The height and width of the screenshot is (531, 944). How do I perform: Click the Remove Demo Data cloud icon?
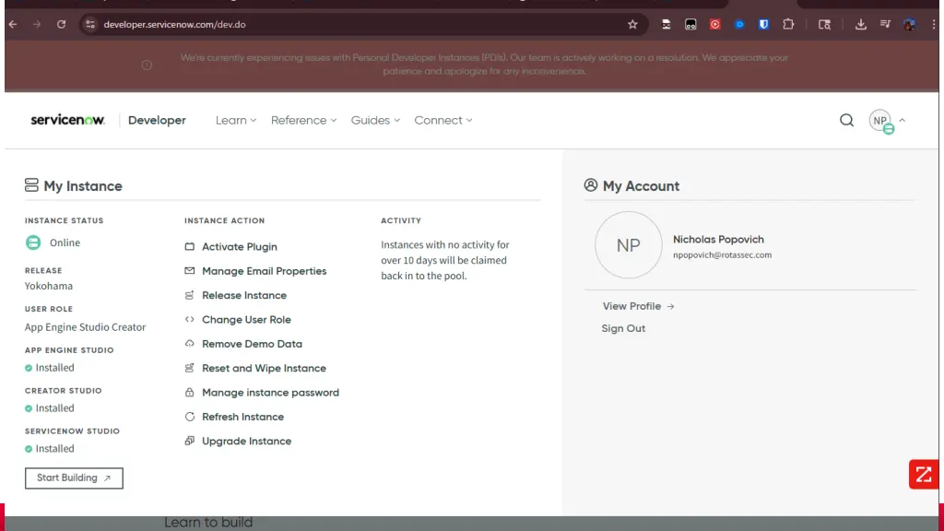190,344
